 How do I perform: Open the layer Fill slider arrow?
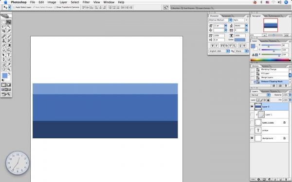[x=290, y=100]
